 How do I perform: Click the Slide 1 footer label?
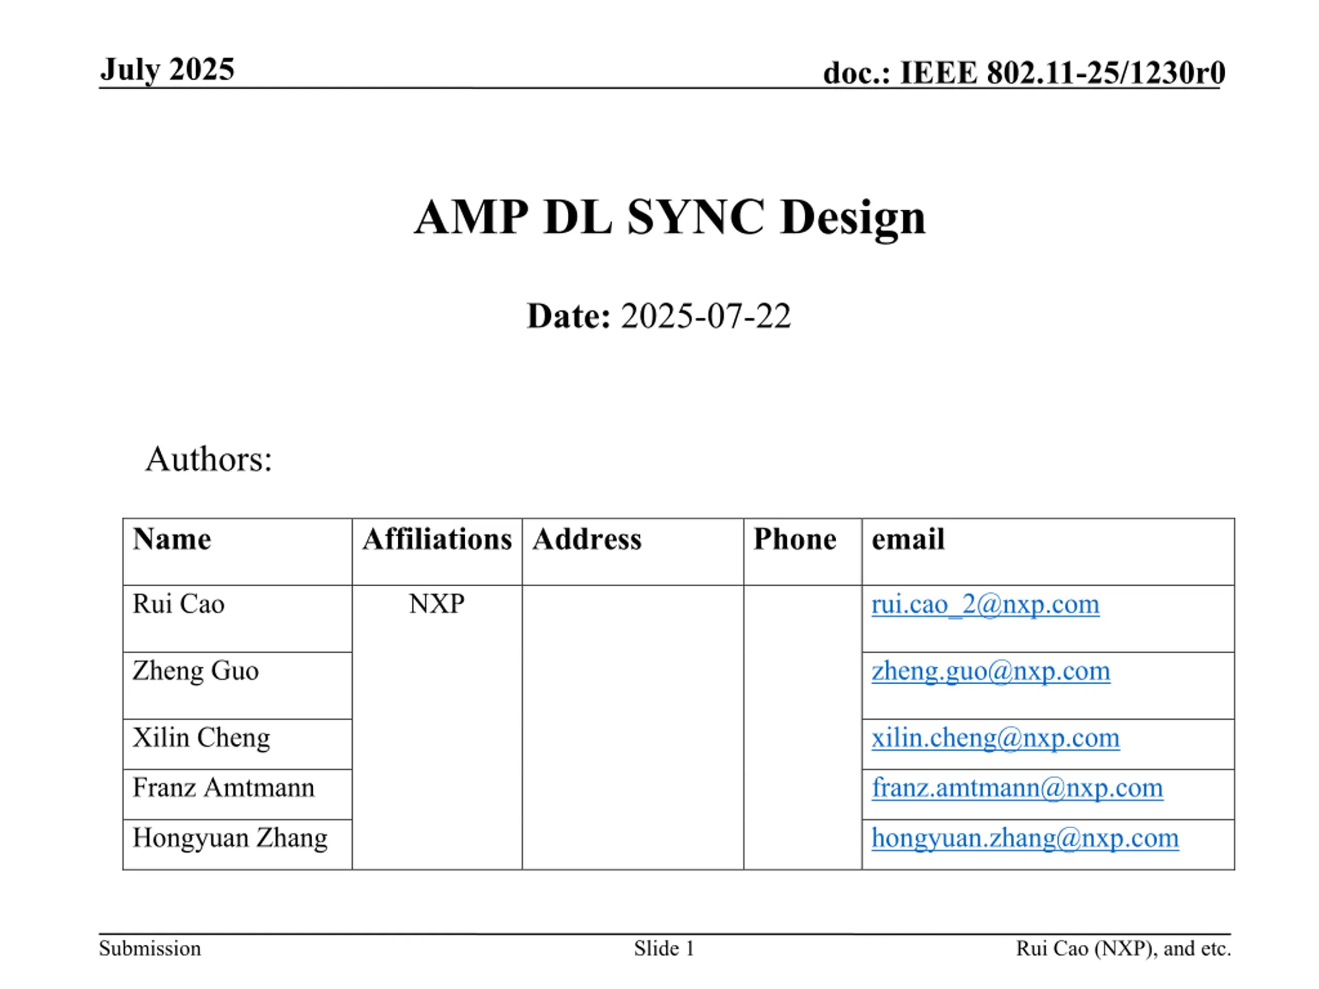[x=664, y=948]
